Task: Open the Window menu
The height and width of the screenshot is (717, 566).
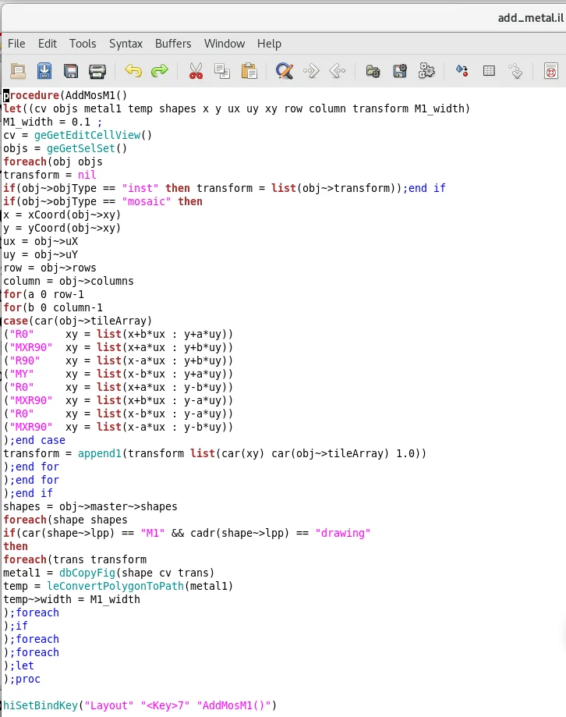Action: click(x=225, y=44)
